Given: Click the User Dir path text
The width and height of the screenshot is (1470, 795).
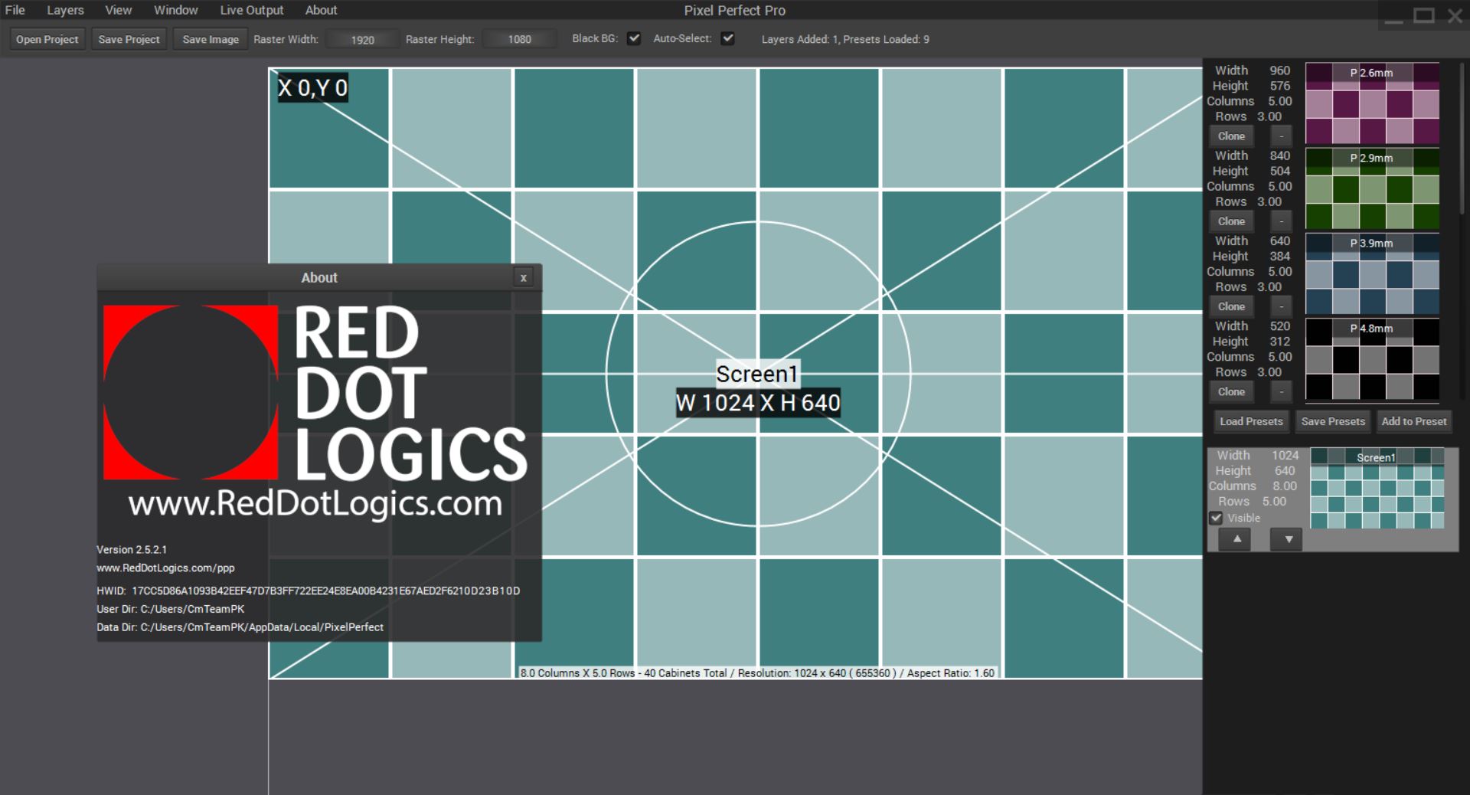Looking at the screenshot, I should 171,609.
